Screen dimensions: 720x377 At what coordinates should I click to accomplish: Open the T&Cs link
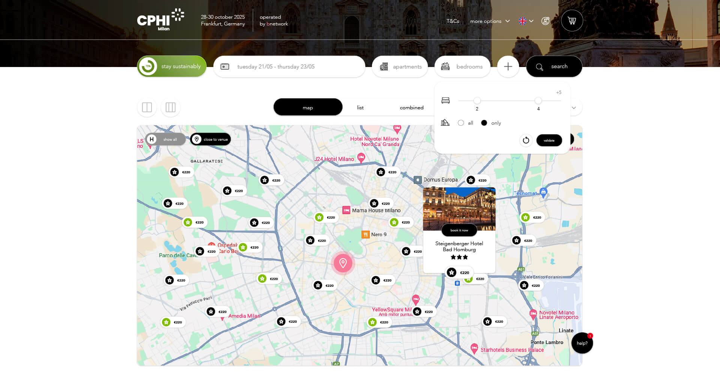tap(453, 21)
